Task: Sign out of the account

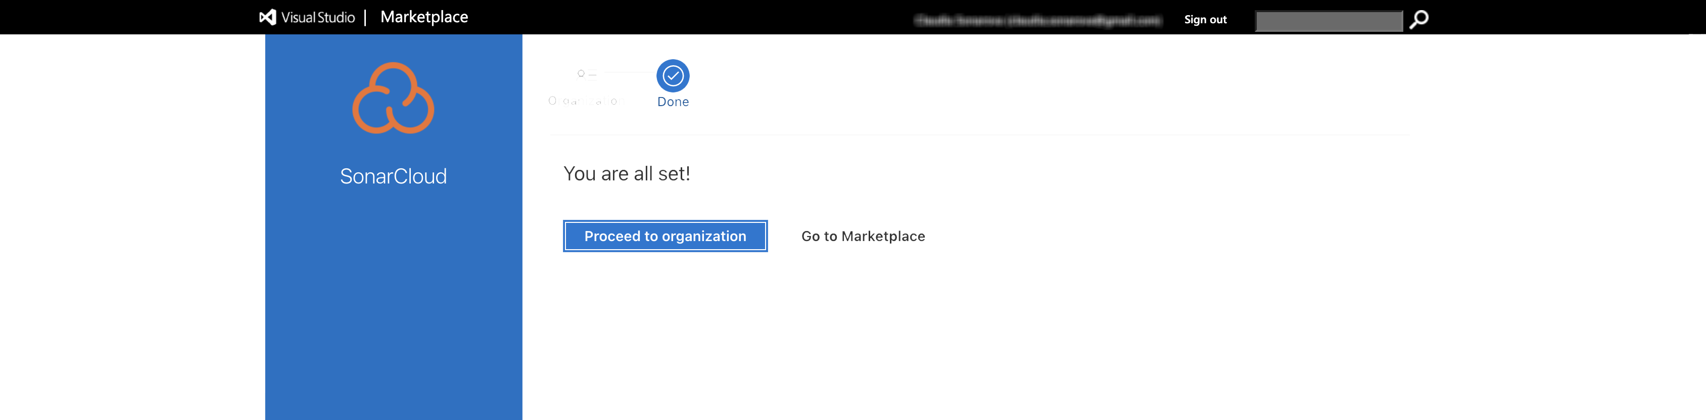Action: click(1205, 20)
